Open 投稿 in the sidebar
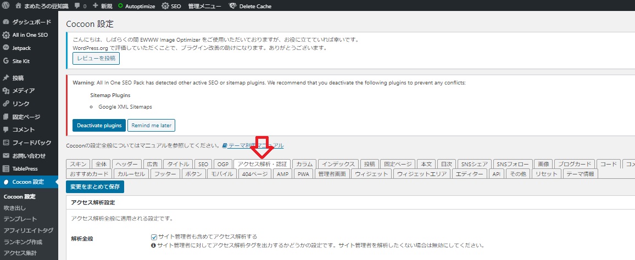The image size is (635, 260). 29,78
